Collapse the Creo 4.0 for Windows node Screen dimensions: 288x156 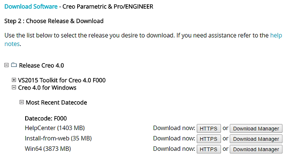[x=14, y=88]
